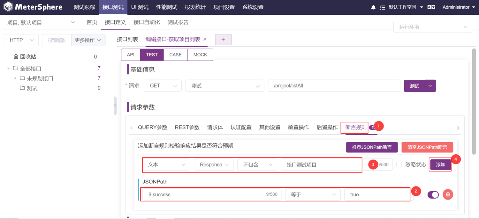This screenshot has height=219, width=479.
Task: Go to 系统设置 menu
Action: click(x=253, y=7)
